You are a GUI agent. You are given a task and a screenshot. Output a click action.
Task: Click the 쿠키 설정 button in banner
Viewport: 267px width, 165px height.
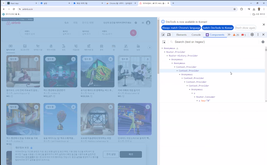111,154
